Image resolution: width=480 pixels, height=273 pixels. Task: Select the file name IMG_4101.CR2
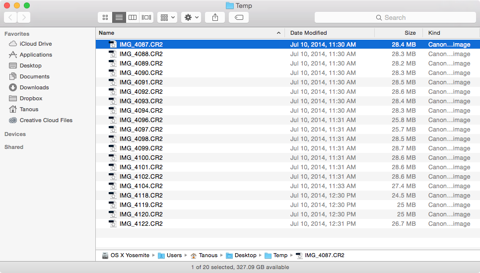141,167
